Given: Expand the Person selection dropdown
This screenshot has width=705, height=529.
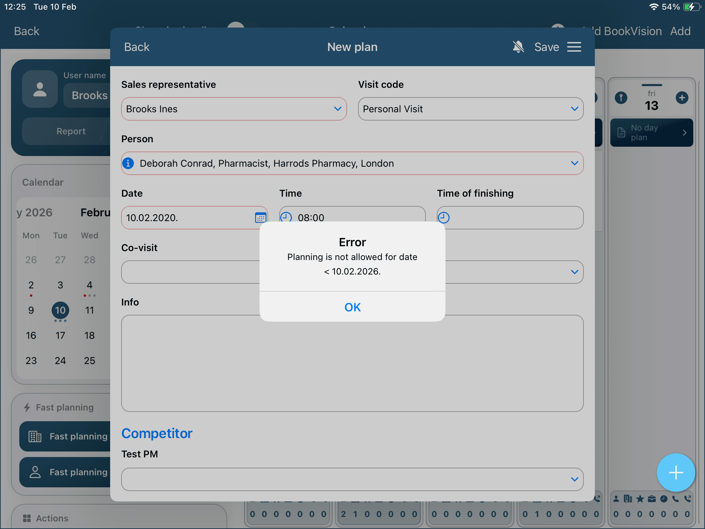Looking at the screenshot, I should click(574, 163).
